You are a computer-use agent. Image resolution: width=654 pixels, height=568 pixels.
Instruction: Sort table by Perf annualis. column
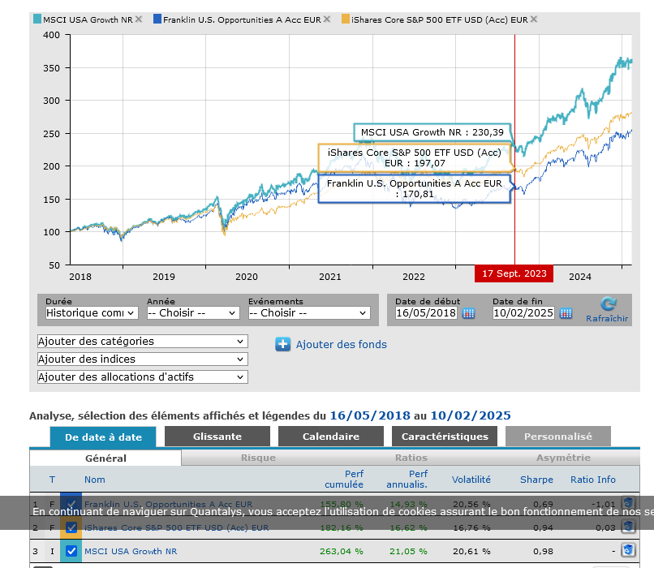coord(407,480)
